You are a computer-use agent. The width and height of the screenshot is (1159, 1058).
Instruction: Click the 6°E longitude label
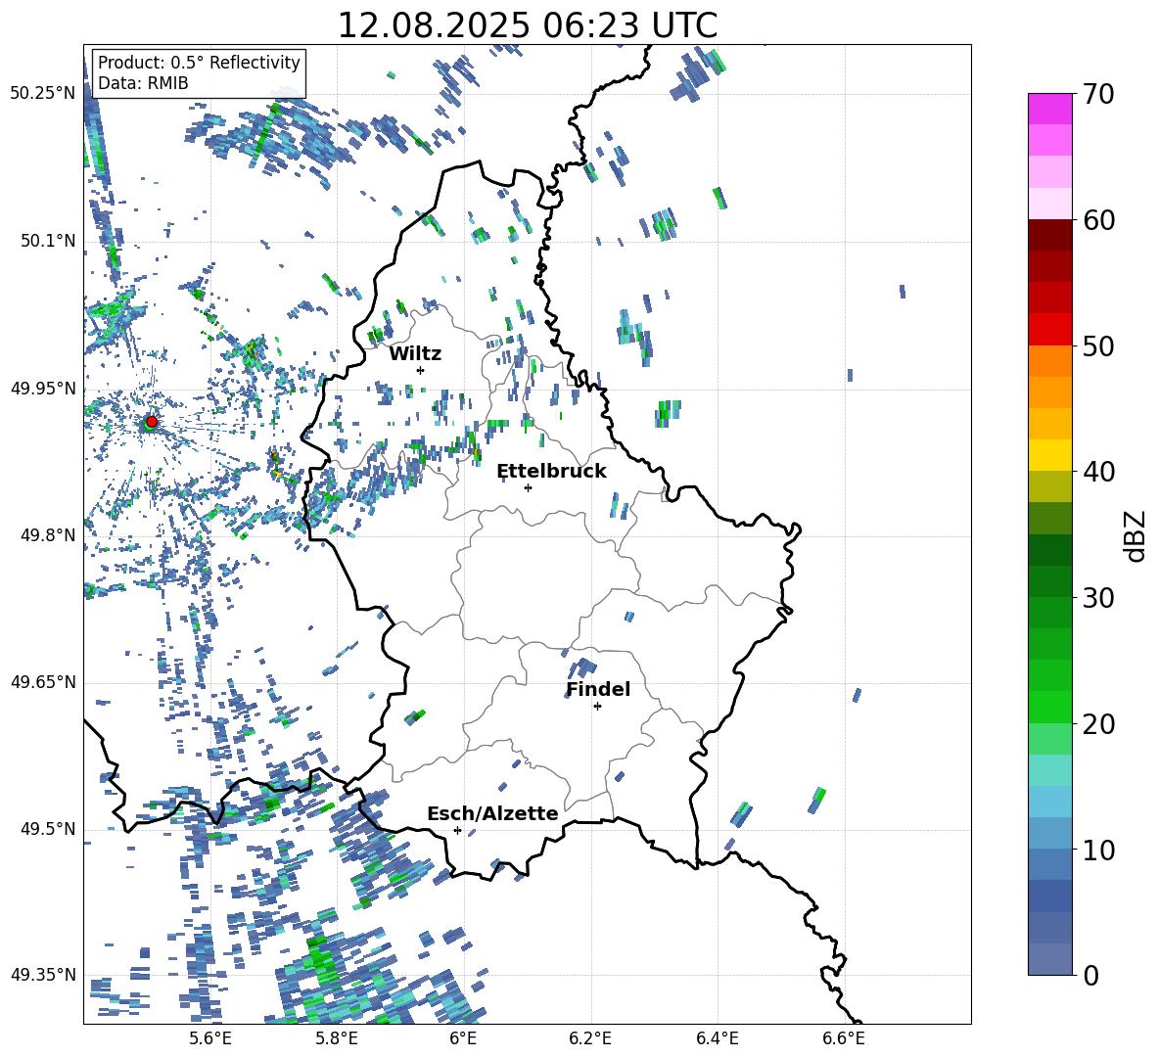[x=463, y=1038]
